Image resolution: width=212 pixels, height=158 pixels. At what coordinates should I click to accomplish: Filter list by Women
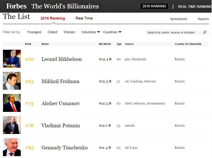(x=69, y=32)
